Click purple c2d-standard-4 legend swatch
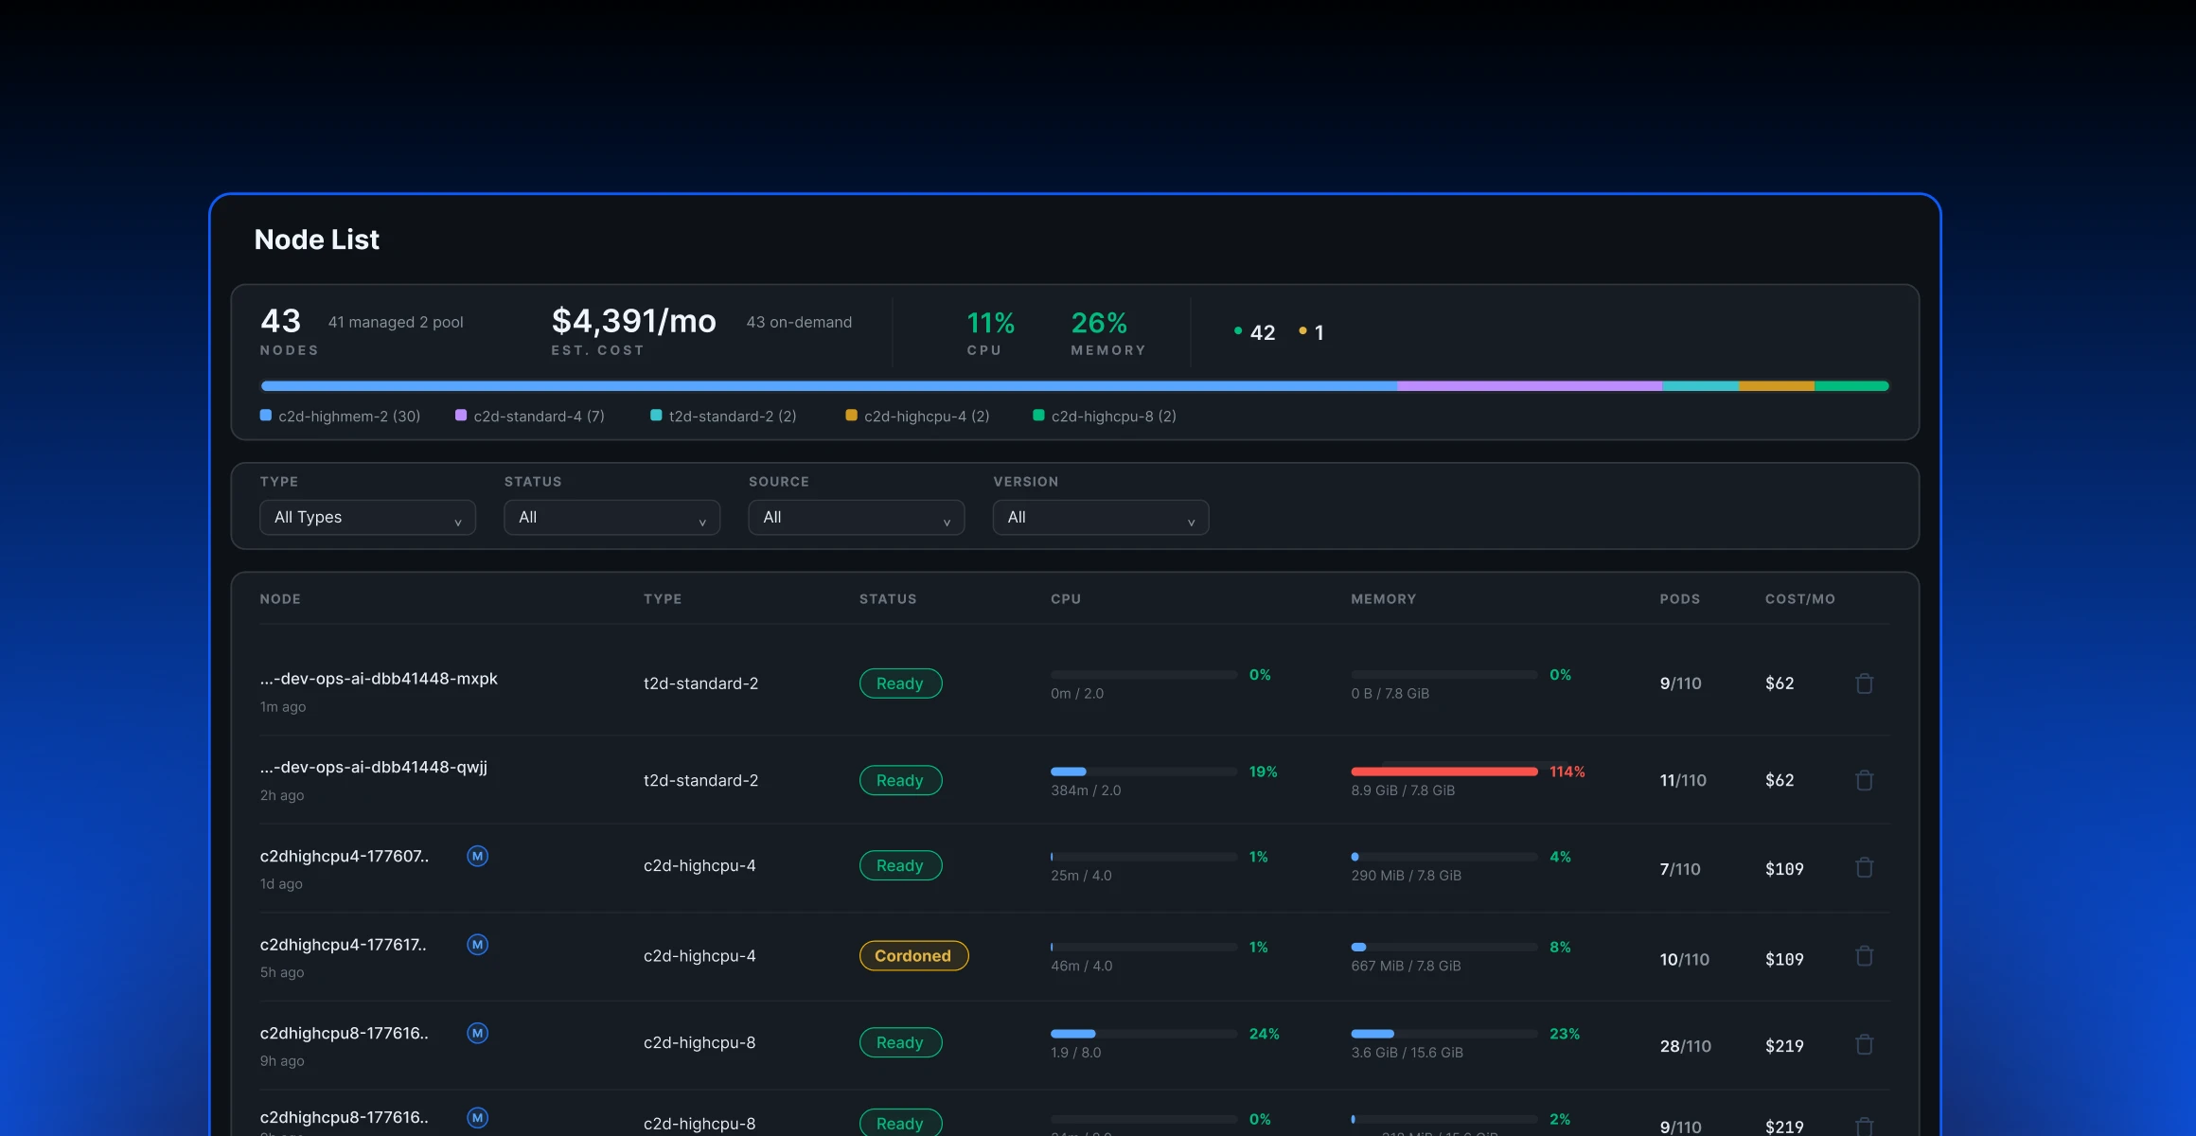This screenshot has height=1136, width=2196. [461, 416]
